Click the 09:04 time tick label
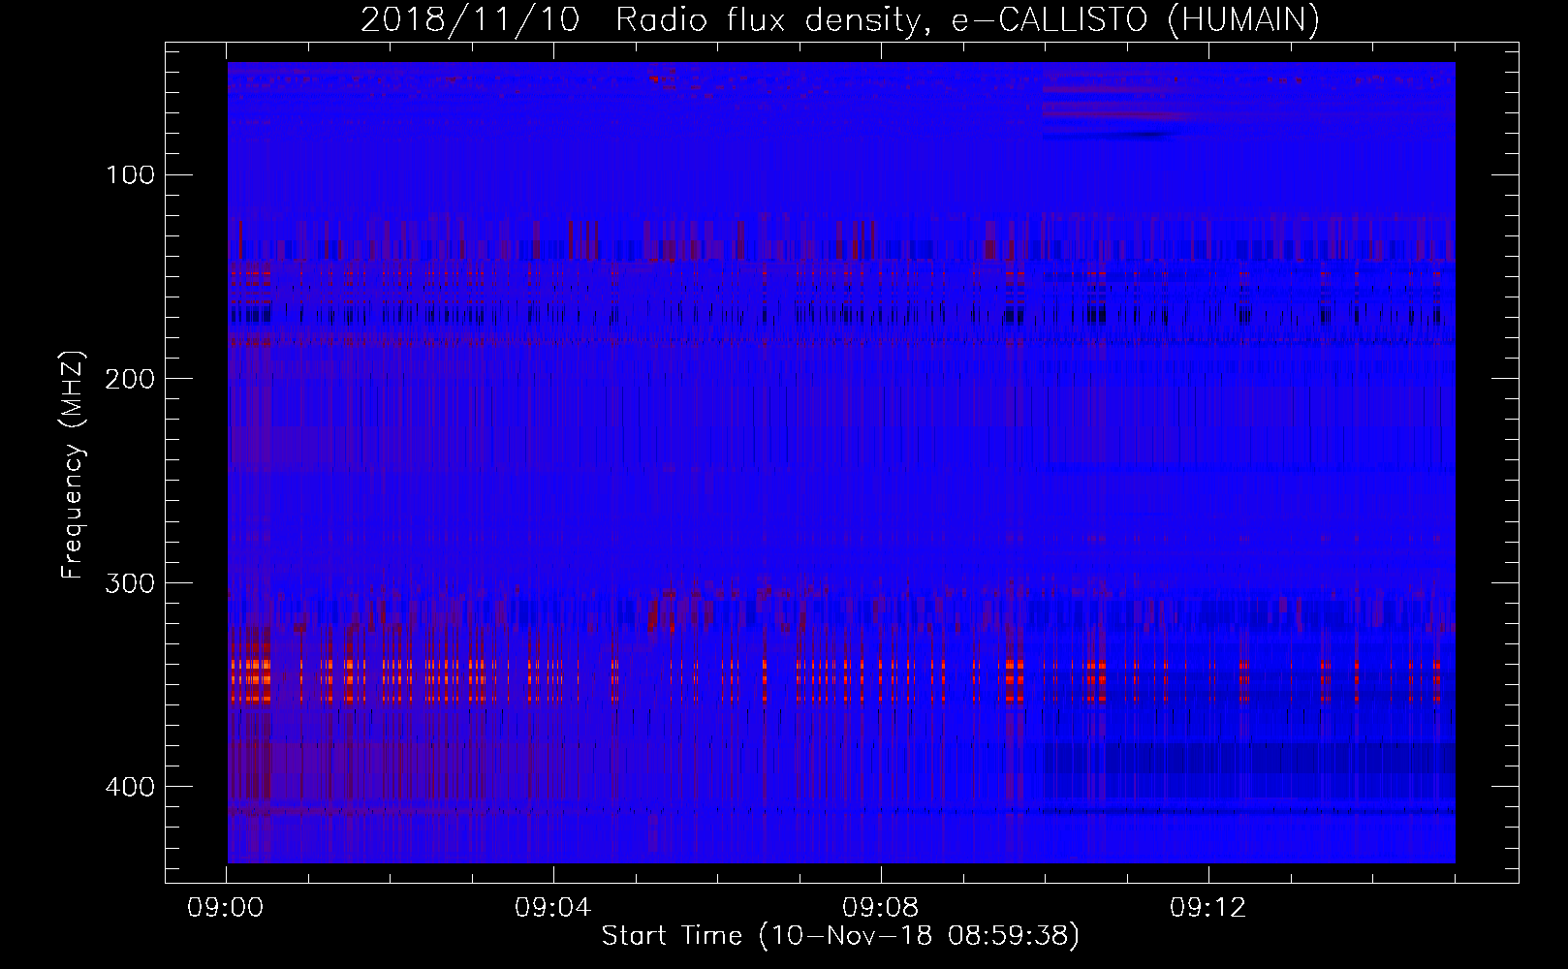Viewport: 1568px width, 969px height. coord(553,908)
